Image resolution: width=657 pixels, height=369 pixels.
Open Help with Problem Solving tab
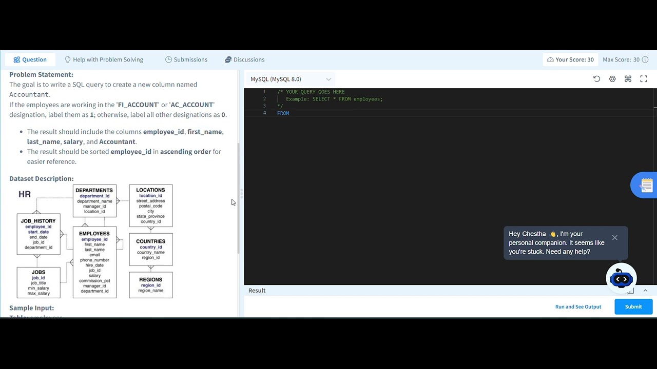pyautogui.click(x=104, y=59)
